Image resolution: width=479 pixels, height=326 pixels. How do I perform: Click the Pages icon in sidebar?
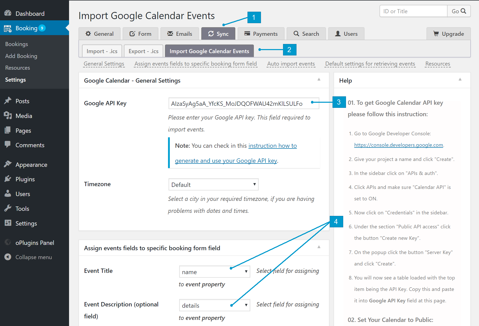tap(8, 130)
